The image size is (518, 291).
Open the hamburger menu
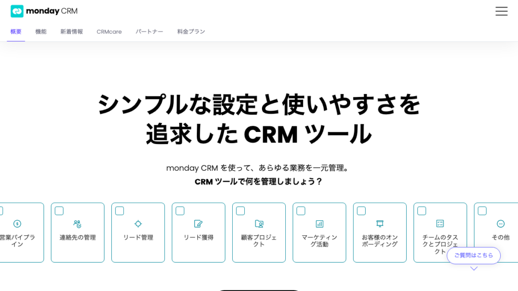tap(501, 11)
